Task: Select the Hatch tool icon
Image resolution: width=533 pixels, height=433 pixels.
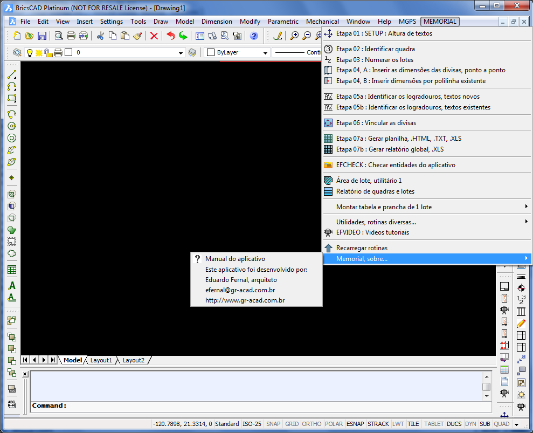Action: click(x=12, y=194)
